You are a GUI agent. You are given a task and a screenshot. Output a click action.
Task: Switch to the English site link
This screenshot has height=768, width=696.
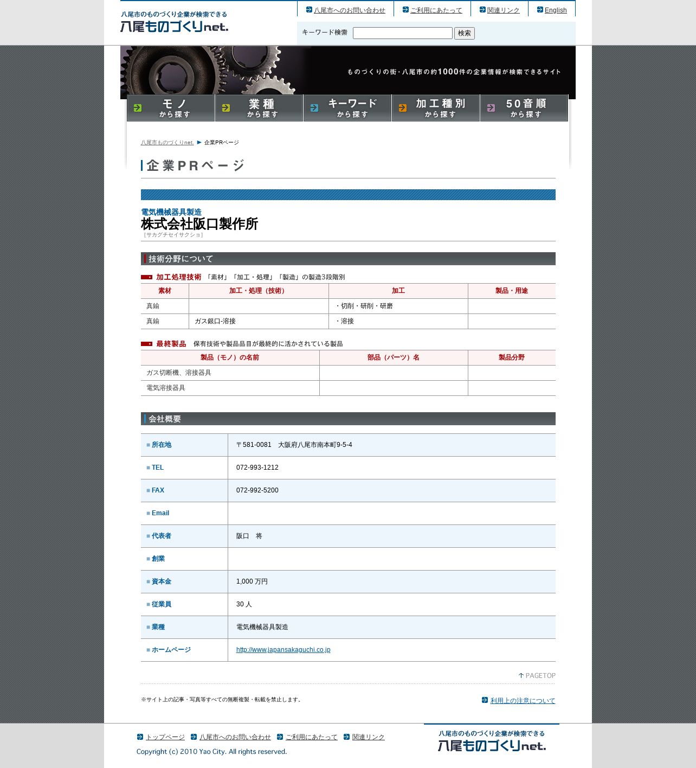556,10
